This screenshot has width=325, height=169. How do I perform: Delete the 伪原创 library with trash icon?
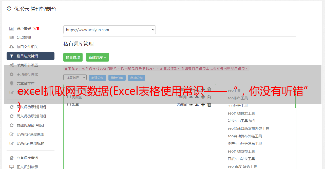(209, 97)
